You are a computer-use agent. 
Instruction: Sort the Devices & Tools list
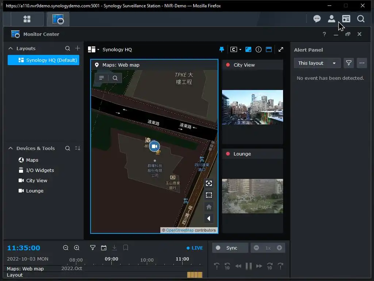click(x=77, y=148)
